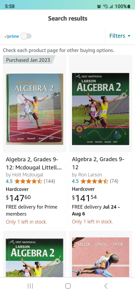
Task: Open the Miller O'Neill Hyde book cover
Action: coord(100,257)
